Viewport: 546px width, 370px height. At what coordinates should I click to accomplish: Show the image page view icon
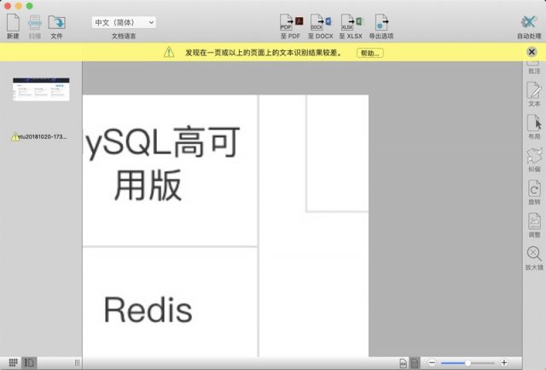pyautogui.click(x=403, y=363)
